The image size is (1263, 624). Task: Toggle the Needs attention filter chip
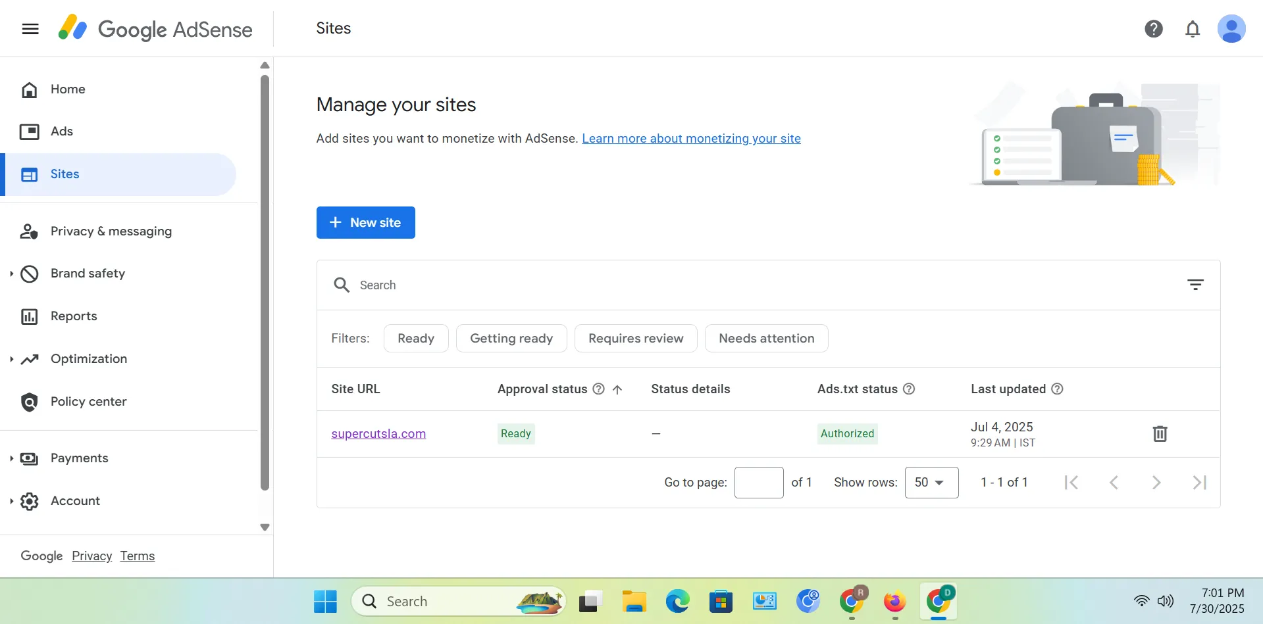coord(766,338)
